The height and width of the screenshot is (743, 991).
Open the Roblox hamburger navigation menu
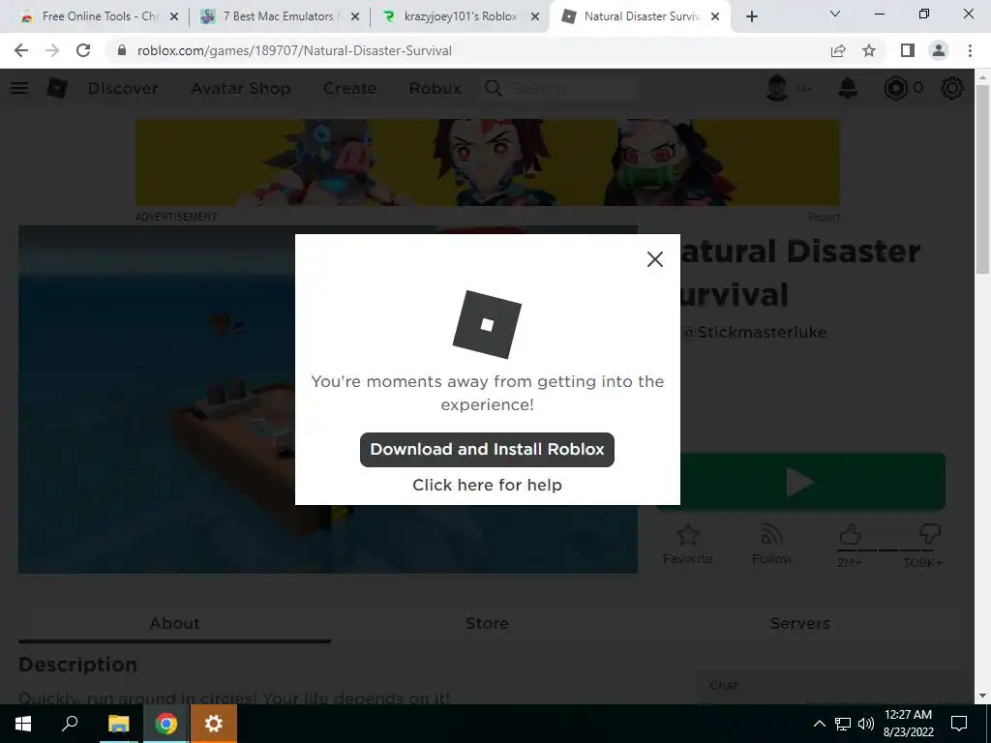coord(19,88)
